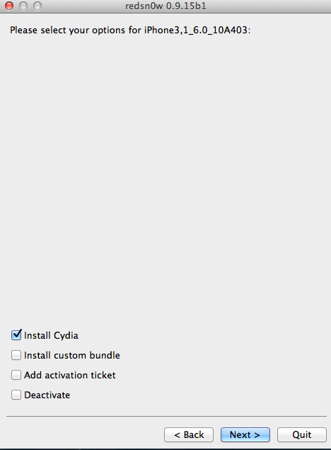The height and width of the screenshot is (450, 331).
Task: Click the "Install custom bundle" label text
Action: [x=72, y=355]
